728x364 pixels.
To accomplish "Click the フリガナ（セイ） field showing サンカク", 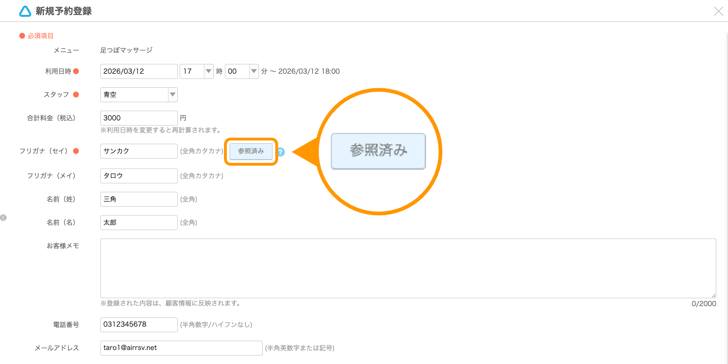I will coord(139,151).
